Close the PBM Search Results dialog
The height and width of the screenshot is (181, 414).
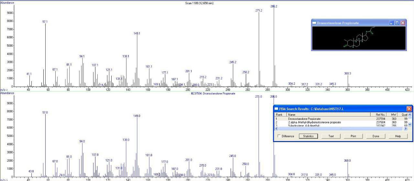[409, 109]
